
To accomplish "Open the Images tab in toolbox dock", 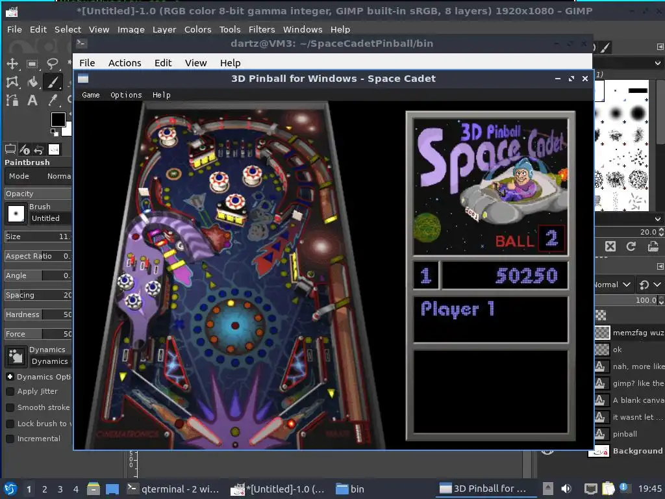I will [54, 149].
